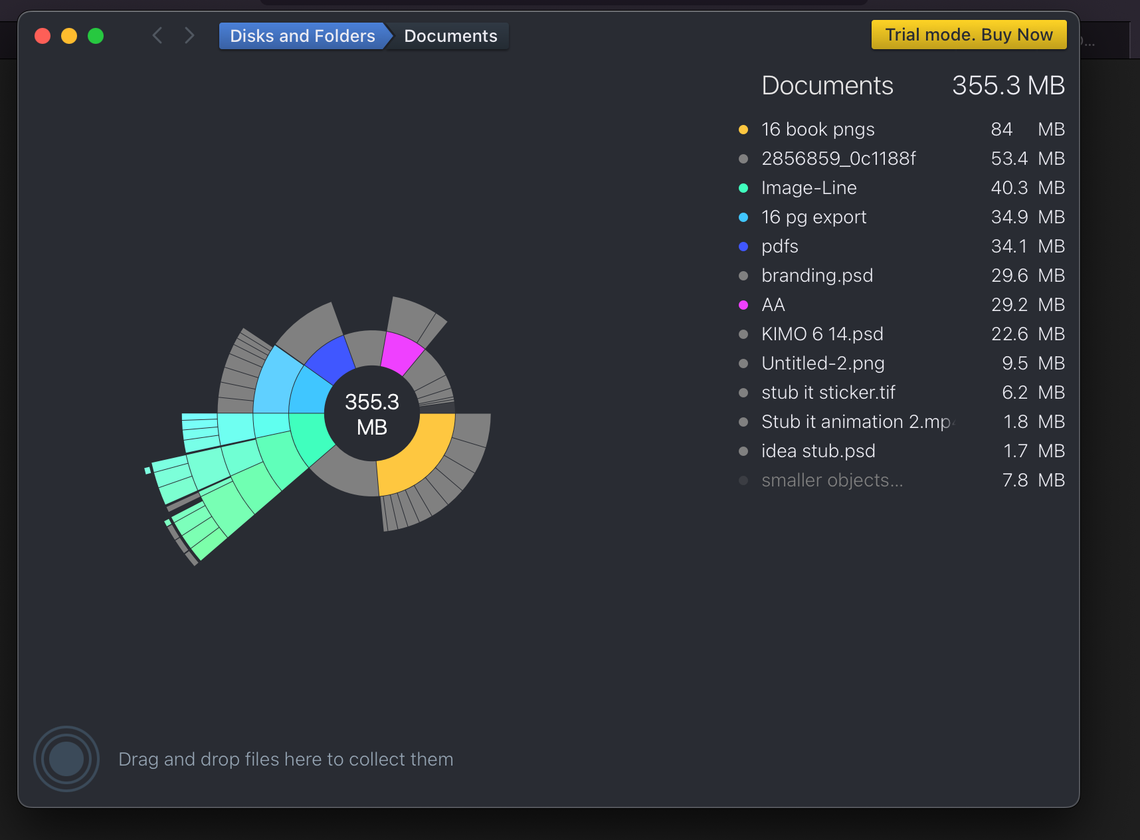Screen dimensions: 1140x840
Task: Select Untitled-2.png in the list
Action: 902,364
